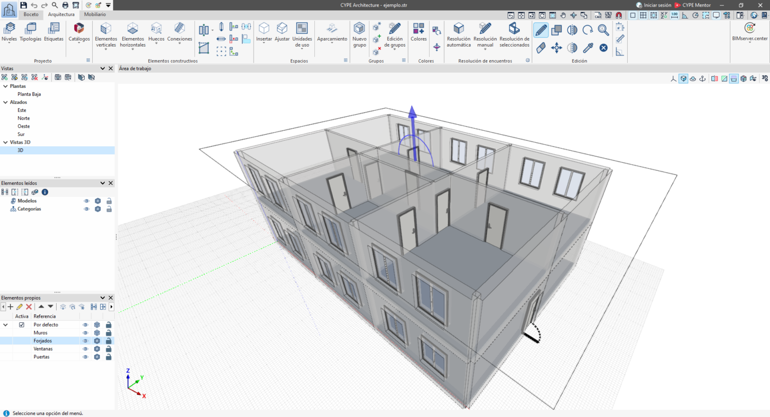Select the Huecos tool
Screen dimensions: 770x417
pos(156,32)
